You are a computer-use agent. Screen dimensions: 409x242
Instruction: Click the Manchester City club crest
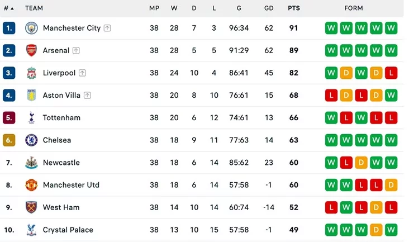pyautogui.click(x=31, y=28)
